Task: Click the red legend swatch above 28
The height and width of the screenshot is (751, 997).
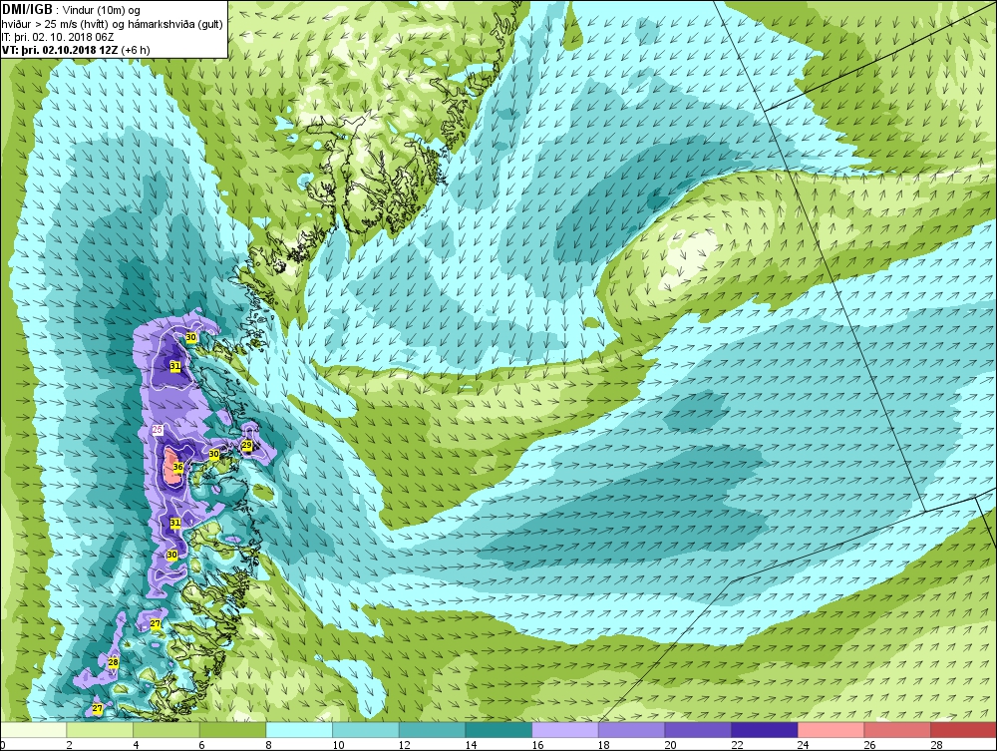Action: 963,730
